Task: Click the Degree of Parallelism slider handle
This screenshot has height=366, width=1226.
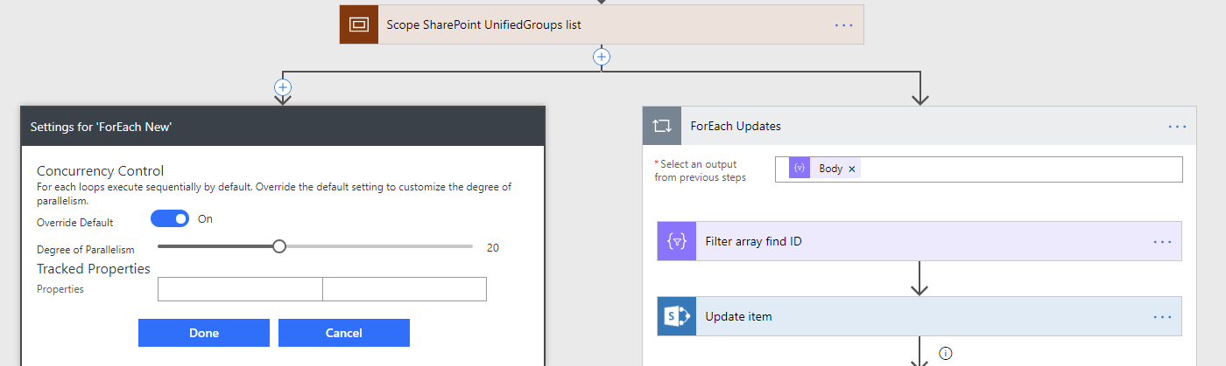Action: click(x=278, y=247)
